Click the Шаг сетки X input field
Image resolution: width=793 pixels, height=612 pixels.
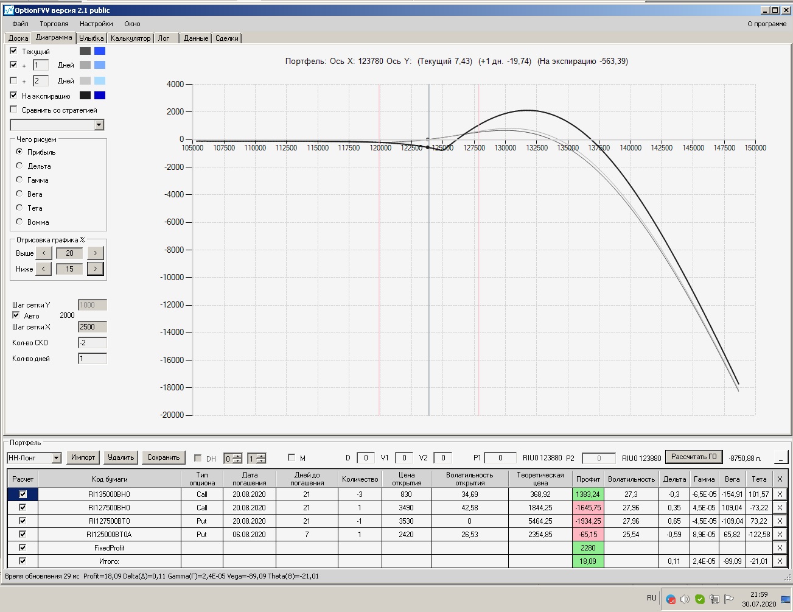coord(92,327)
